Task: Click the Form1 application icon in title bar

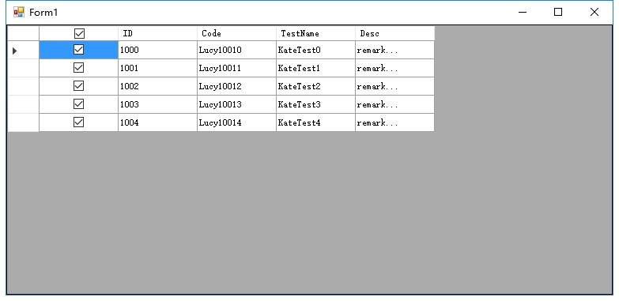Action: point(18,12)
